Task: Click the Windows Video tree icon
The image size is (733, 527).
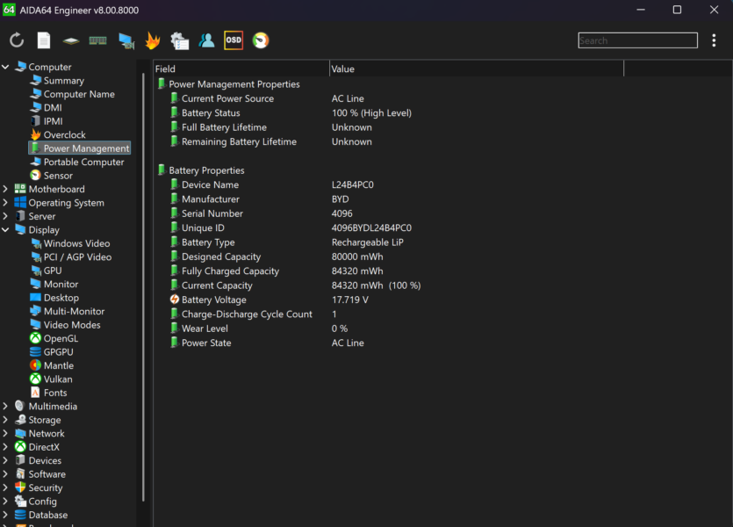Action: coord(36,243)
